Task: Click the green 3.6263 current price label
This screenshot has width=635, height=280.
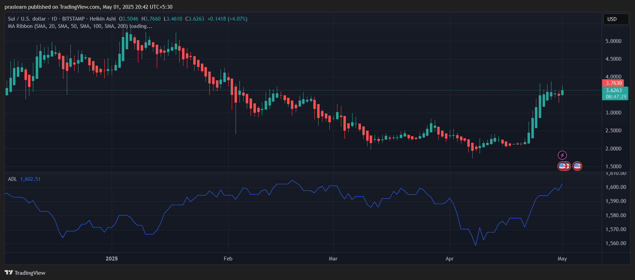Action: click(614, 90)
